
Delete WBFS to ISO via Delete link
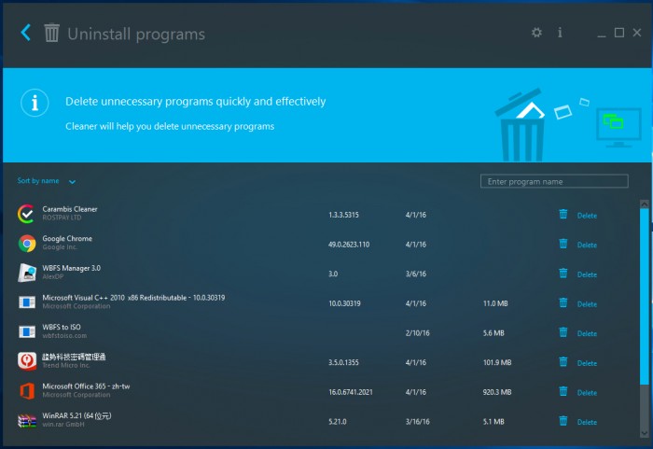[x=587, y=333]
